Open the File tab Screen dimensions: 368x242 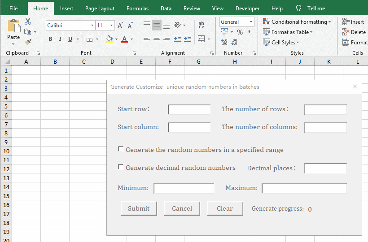point(13,9)
